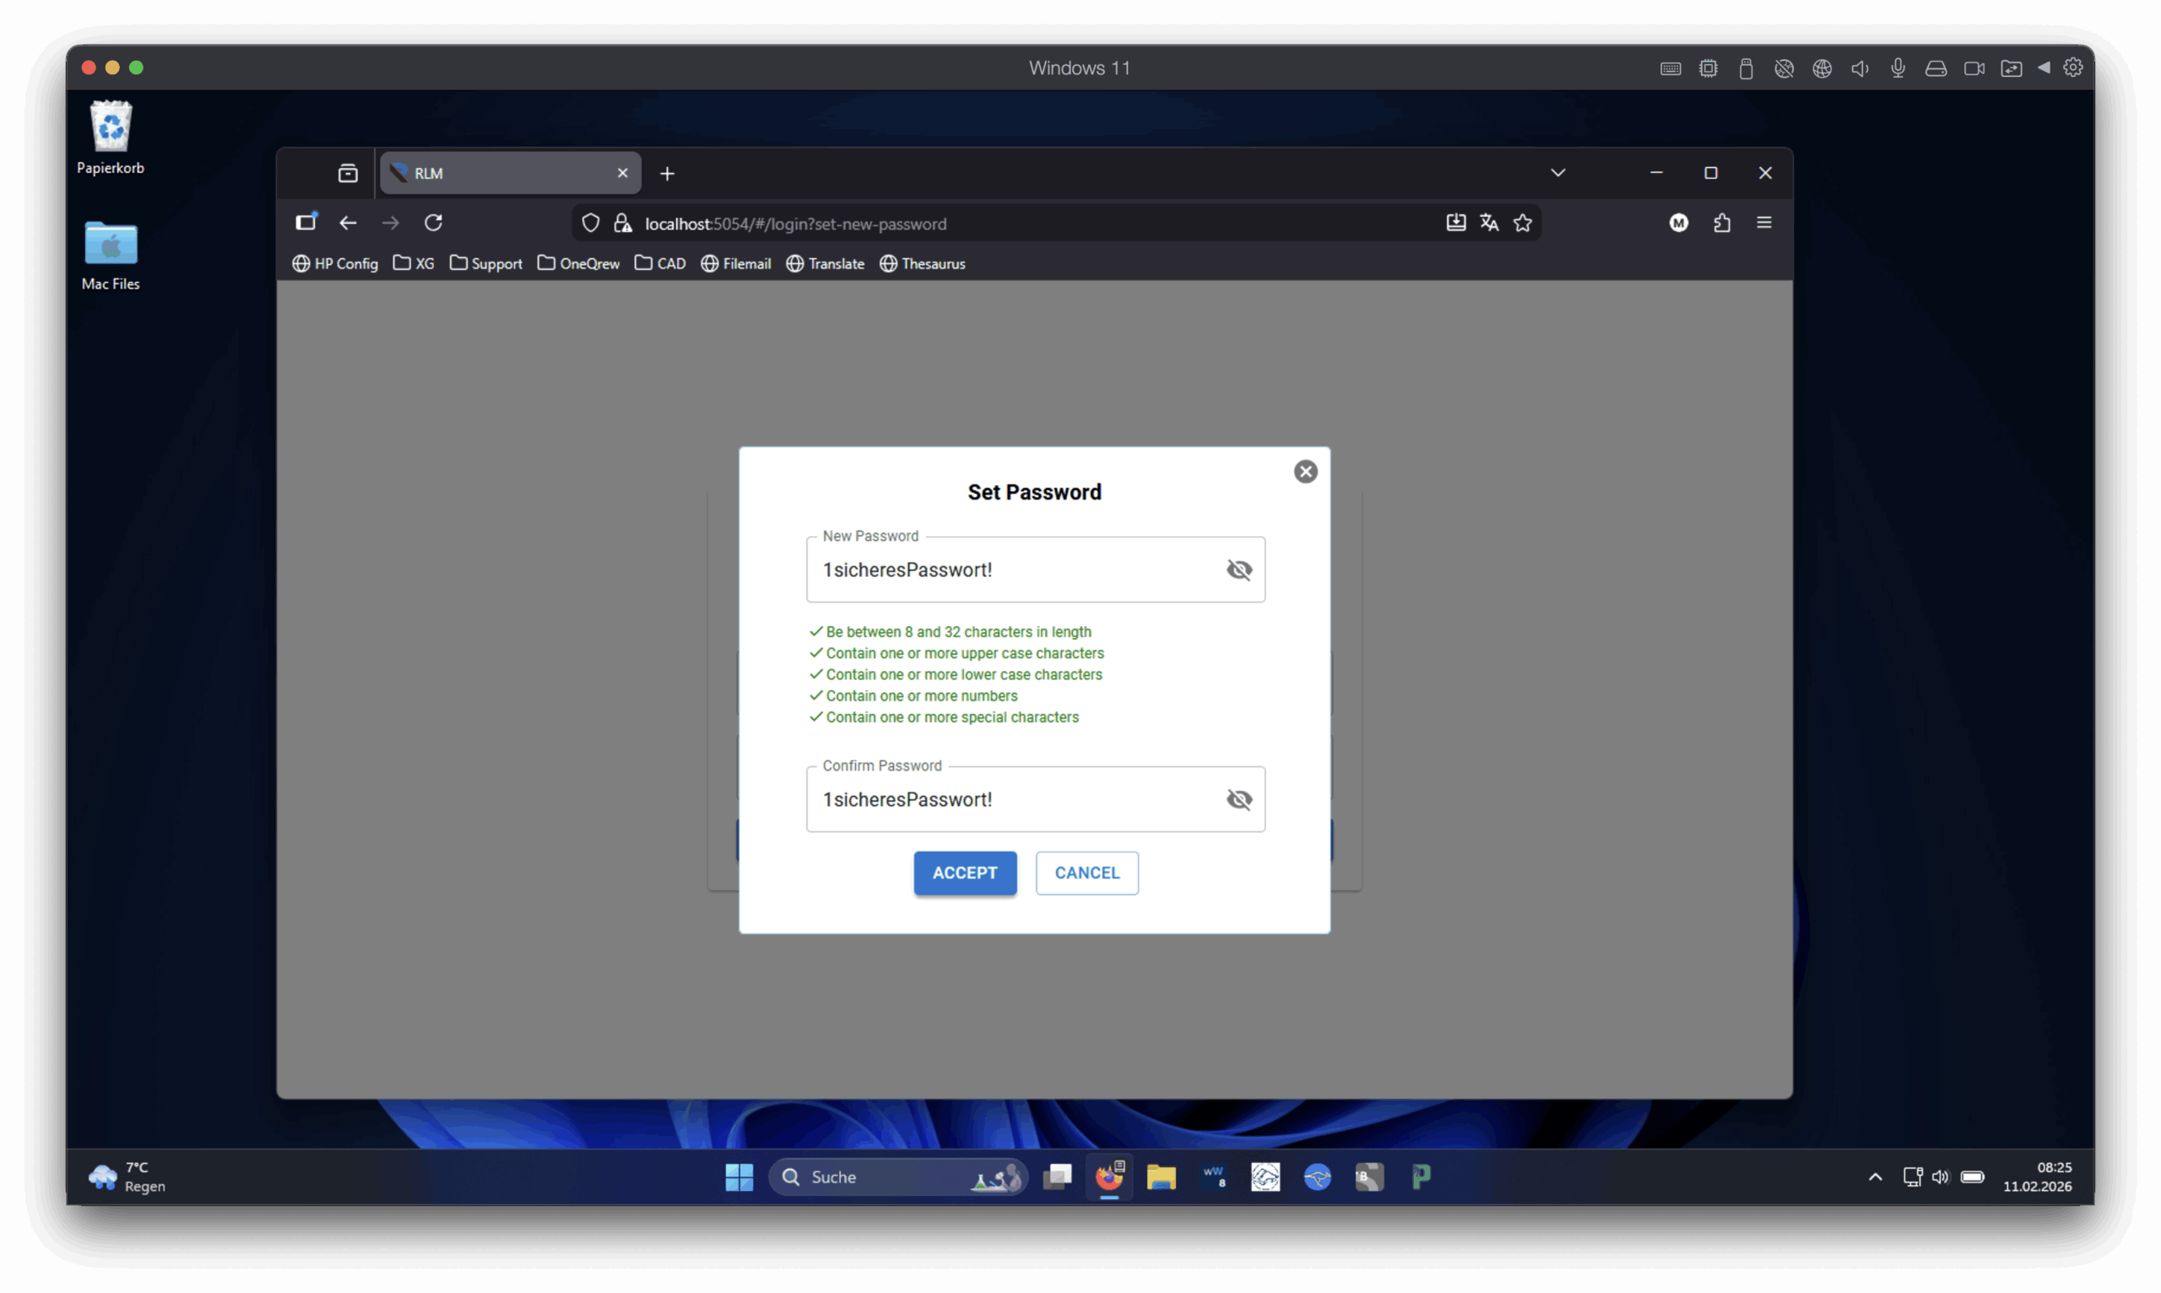Click the ACCEPT button
This screenshot has width=2161, height=1293.
click(x=965, y=872)
